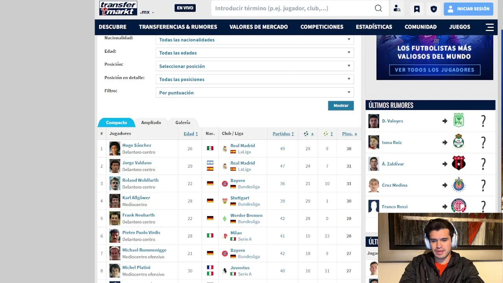This screenshot has width=503, height=283.
Task: Sort table by Partidos column
Action: [283, 134]
